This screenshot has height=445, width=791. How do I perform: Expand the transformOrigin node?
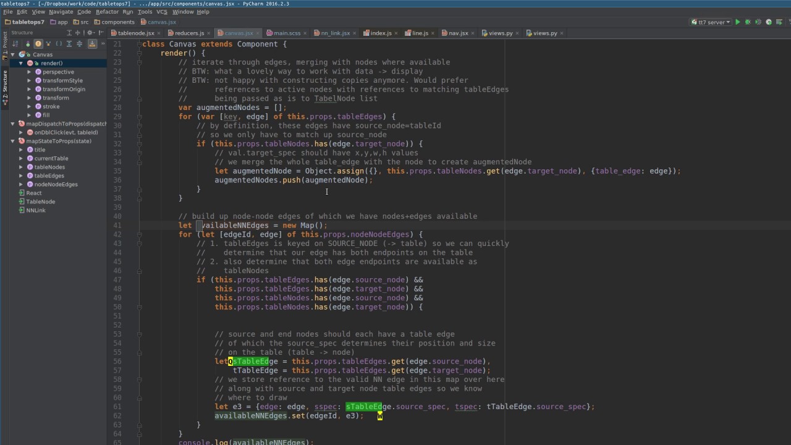click(x=30, y=89)
